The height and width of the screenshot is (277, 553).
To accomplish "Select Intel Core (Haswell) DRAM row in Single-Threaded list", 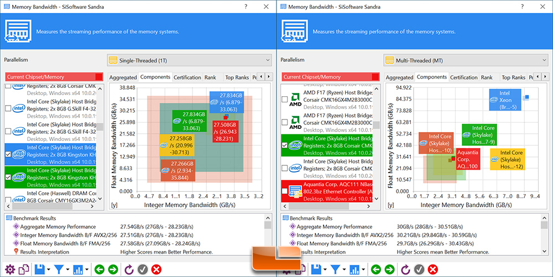I will pyautogui.click(x=51, y=197).
